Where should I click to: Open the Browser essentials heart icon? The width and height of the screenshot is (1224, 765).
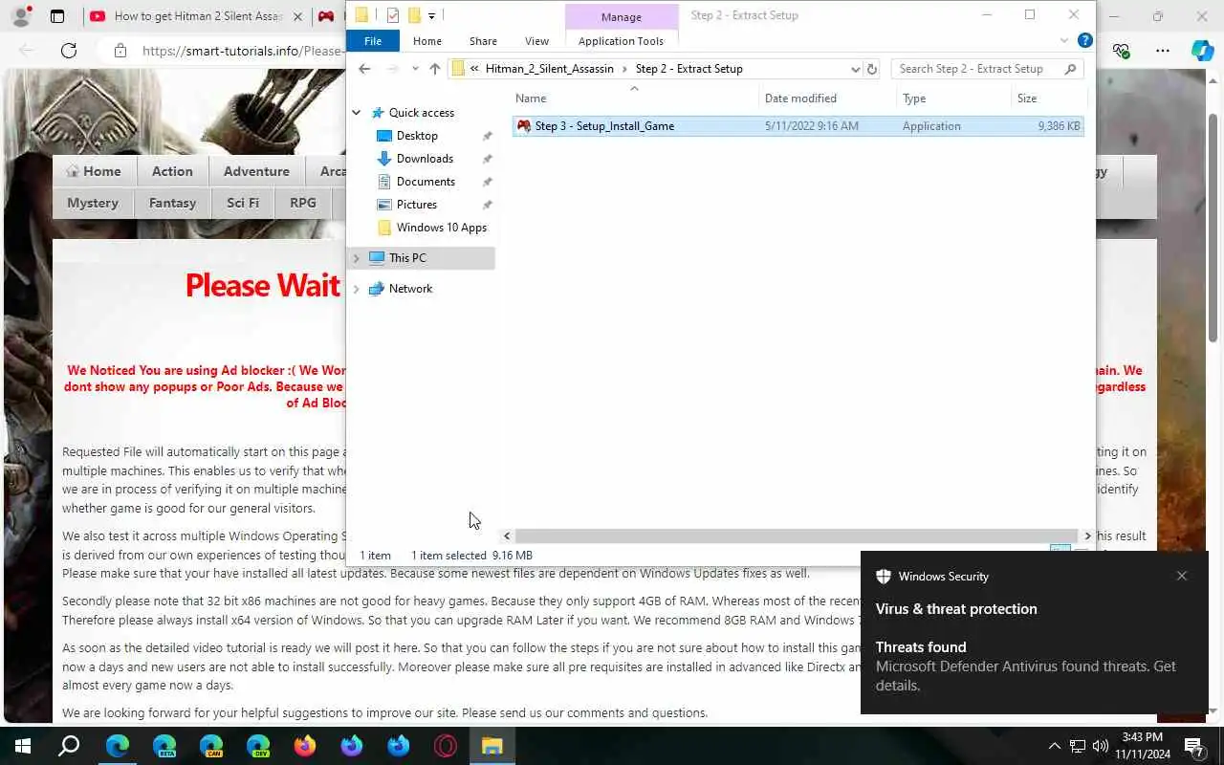pyautogui.click(x=1122, y=51)
